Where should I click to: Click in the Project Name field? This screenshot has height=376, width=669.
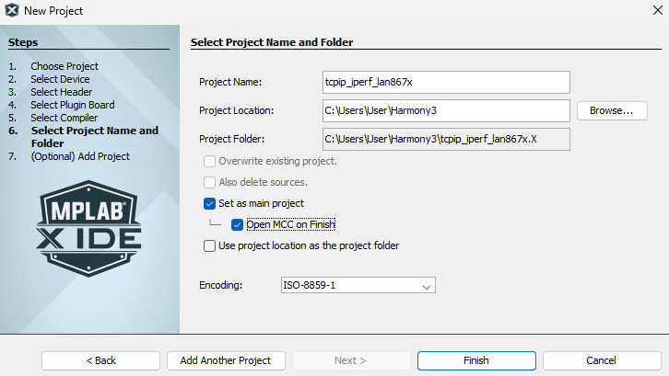point(445,82)
